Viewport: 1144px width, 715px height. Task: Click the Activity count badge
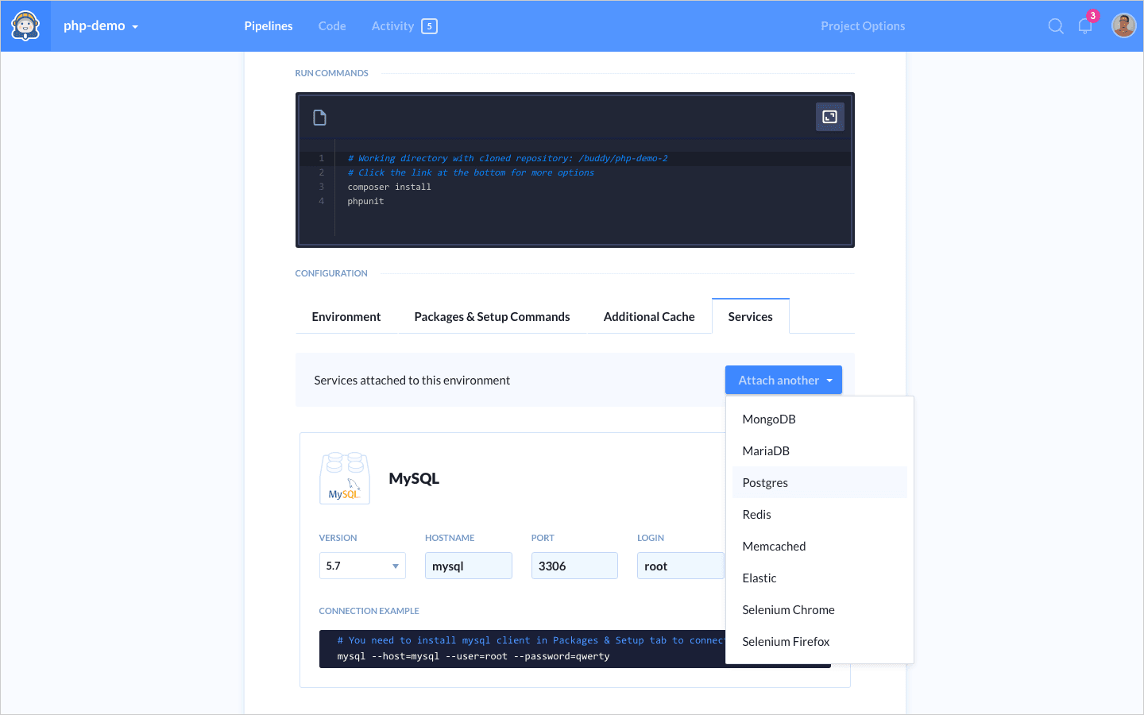point(429,26)
